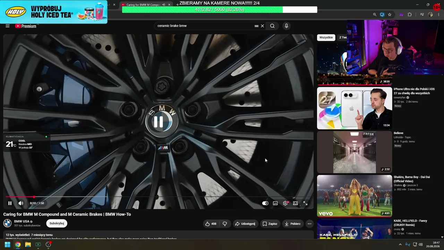
Task: Clear the search query with the X
Action: [263, 26]
